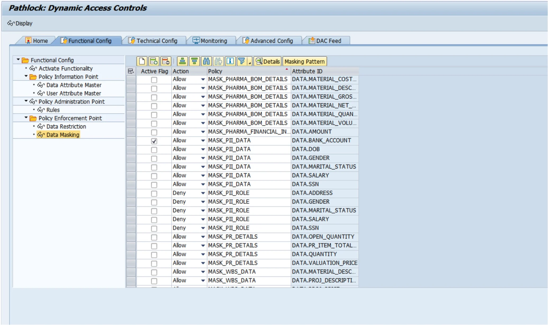Image resolution: width=548 pixels, height=325 pixels.
Task: Click the Action column header
Action: pyautogui.click(x=189, y=71)
